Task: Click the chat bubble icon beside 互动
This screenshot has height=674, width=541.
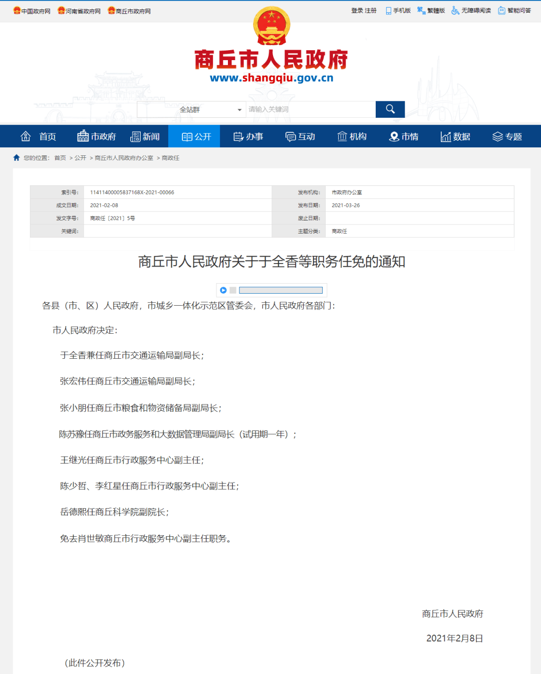Action: click(x=291, y=137)
